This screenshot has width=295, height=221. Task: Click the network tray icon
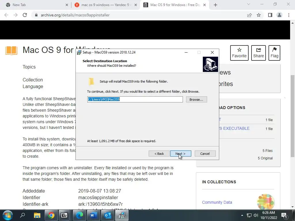click(249, 215)
